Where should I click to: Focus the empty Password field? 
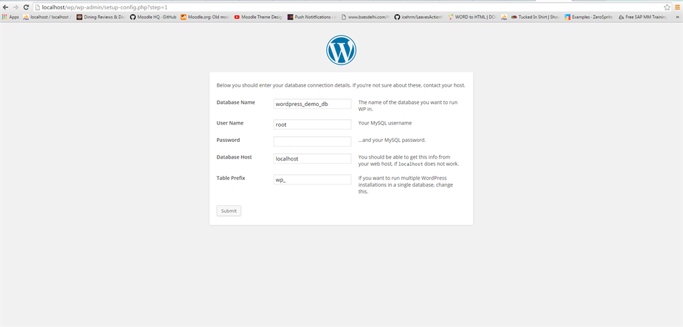coord(312,141)
